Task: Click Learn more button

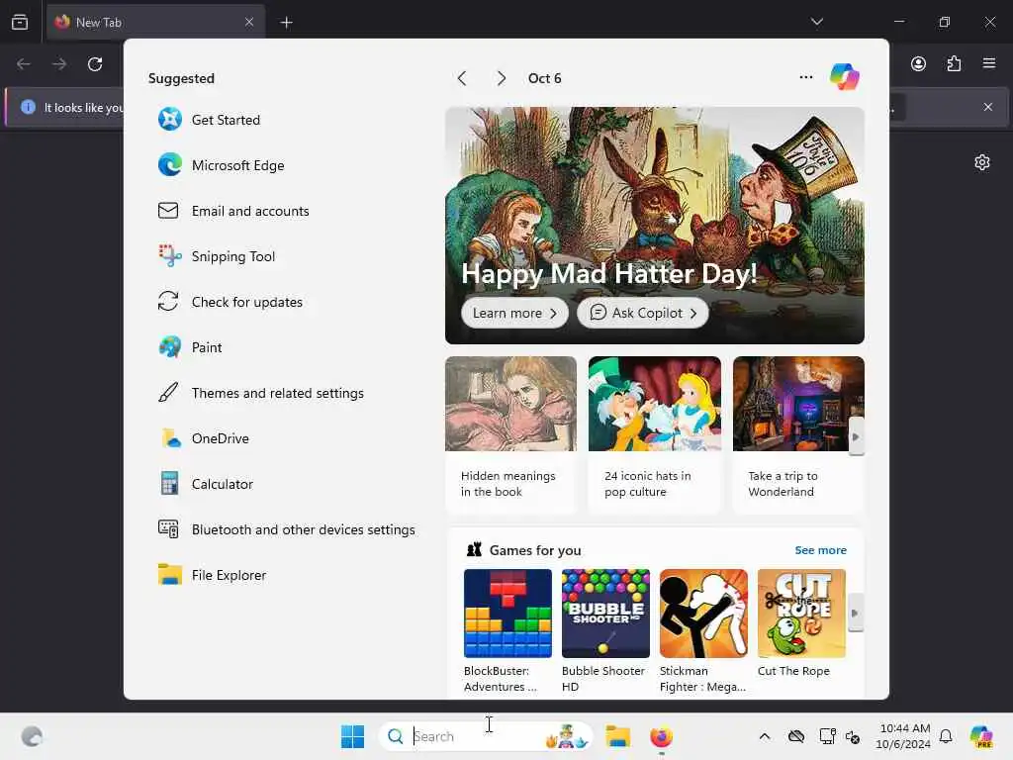Action: (514, 313)
